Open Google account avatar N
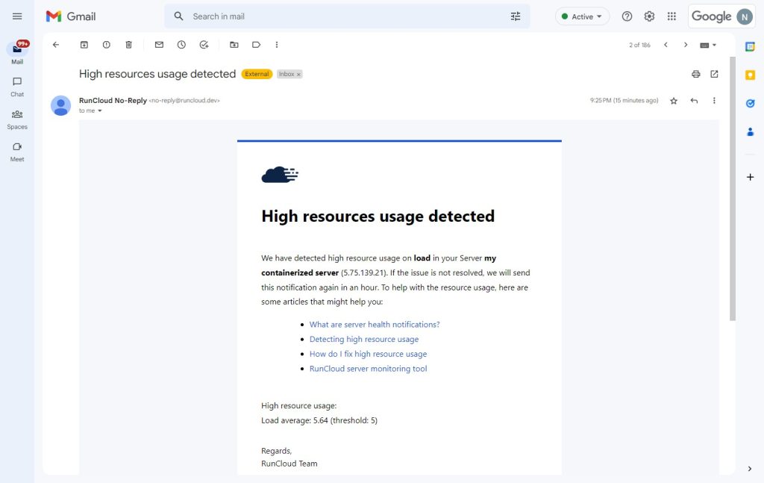The image size is (764, 483). 745,16
